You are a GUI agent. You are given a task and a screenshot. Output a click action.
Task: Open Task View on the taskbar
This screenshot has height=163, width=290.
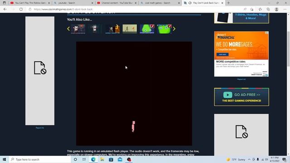[x=84, y=159]
